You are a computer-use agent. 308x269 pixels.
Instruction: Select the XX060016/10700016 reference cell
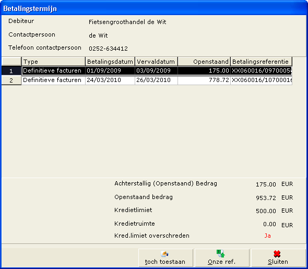coord(261,80)
